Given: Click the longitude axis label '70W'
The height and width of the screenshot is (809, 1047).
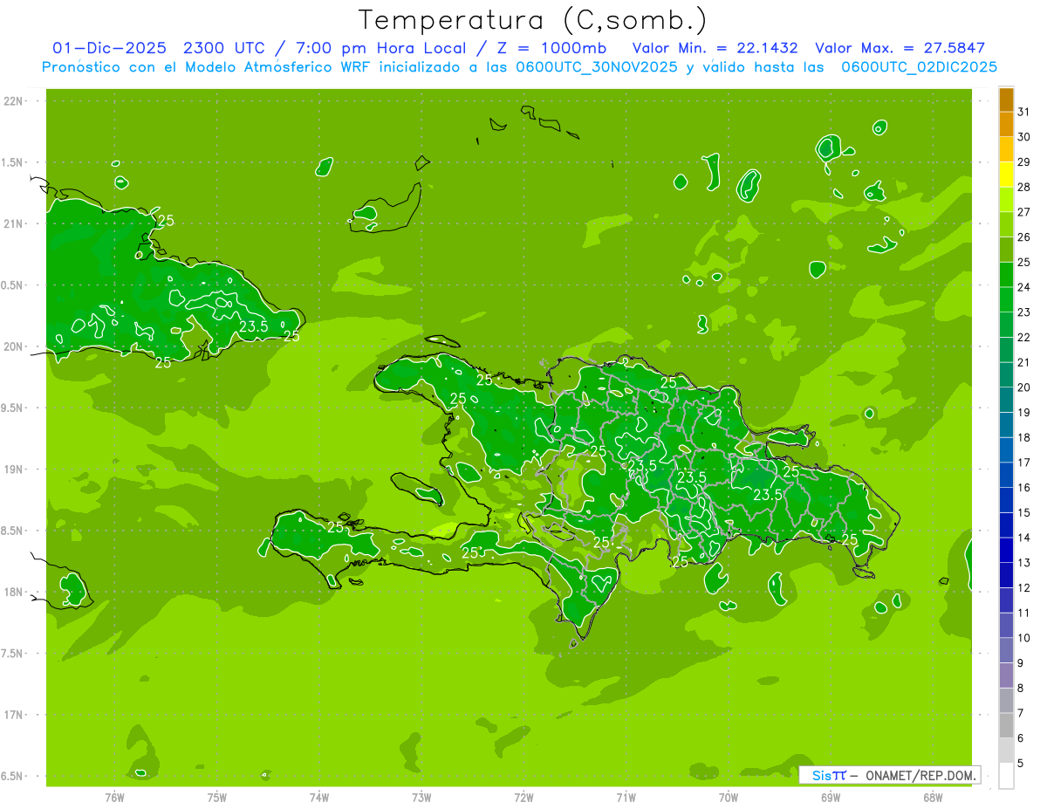Looking at the screenshot, I should click(729, 798).
